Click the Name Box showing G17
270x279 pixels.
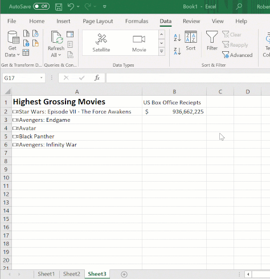pos(21,78)
